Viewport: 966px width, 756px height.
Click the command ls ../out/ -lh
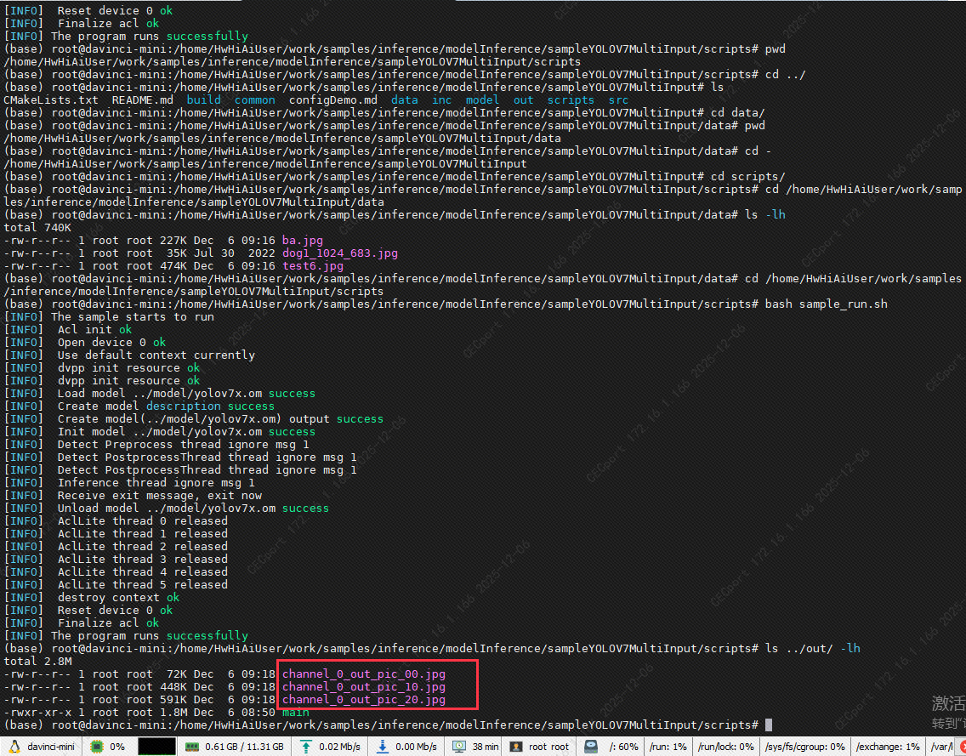coord(813,649)
